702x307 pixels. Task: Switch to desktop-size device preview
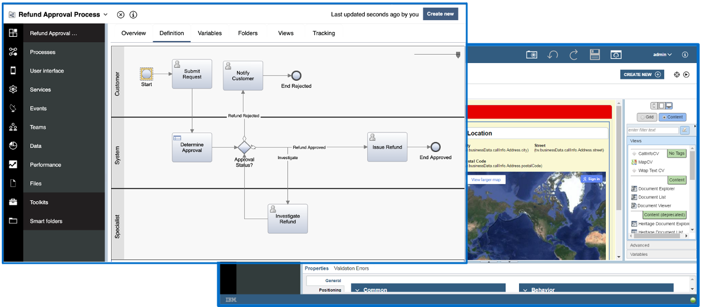point(669,106)
